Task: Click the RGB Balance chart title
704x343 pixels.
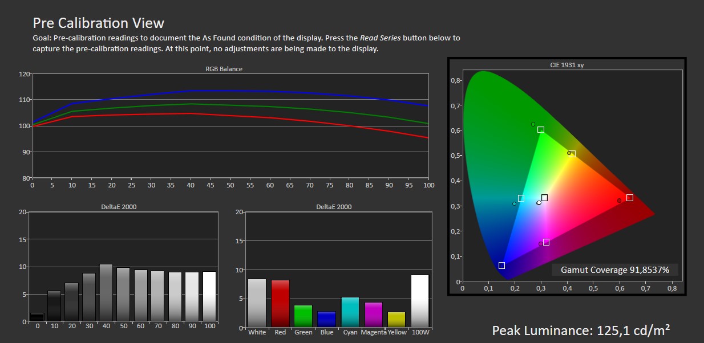Action: tap(224, 69)
